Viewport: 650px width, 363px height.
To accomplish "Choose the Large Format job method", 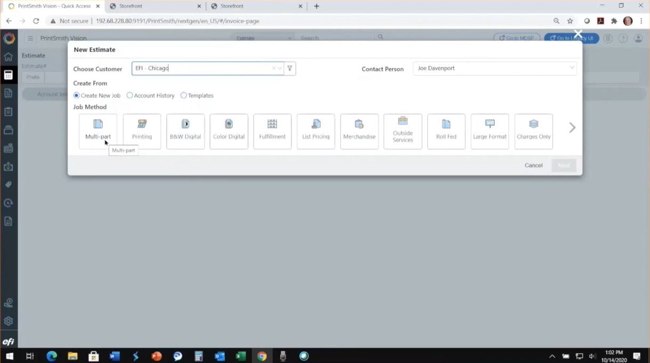I will pyautogui.click(x=490, y=131).
